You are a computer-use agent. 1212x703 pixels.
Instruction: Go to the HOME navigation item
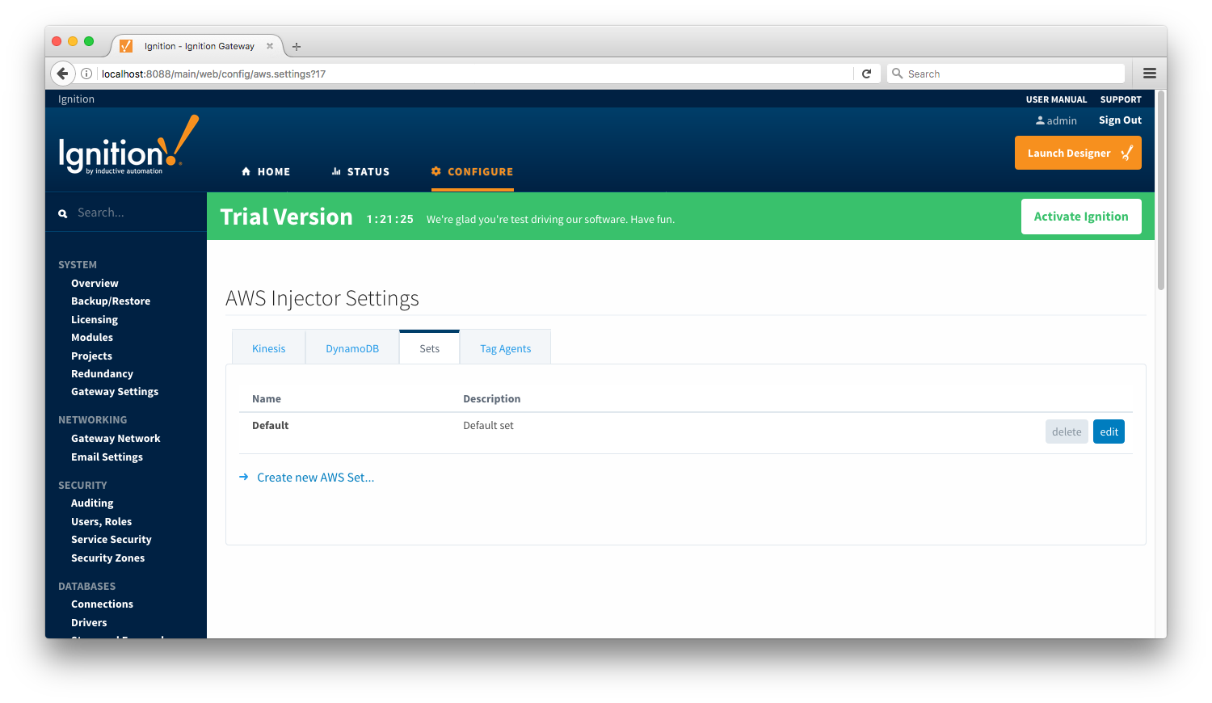tap(266, 171)
